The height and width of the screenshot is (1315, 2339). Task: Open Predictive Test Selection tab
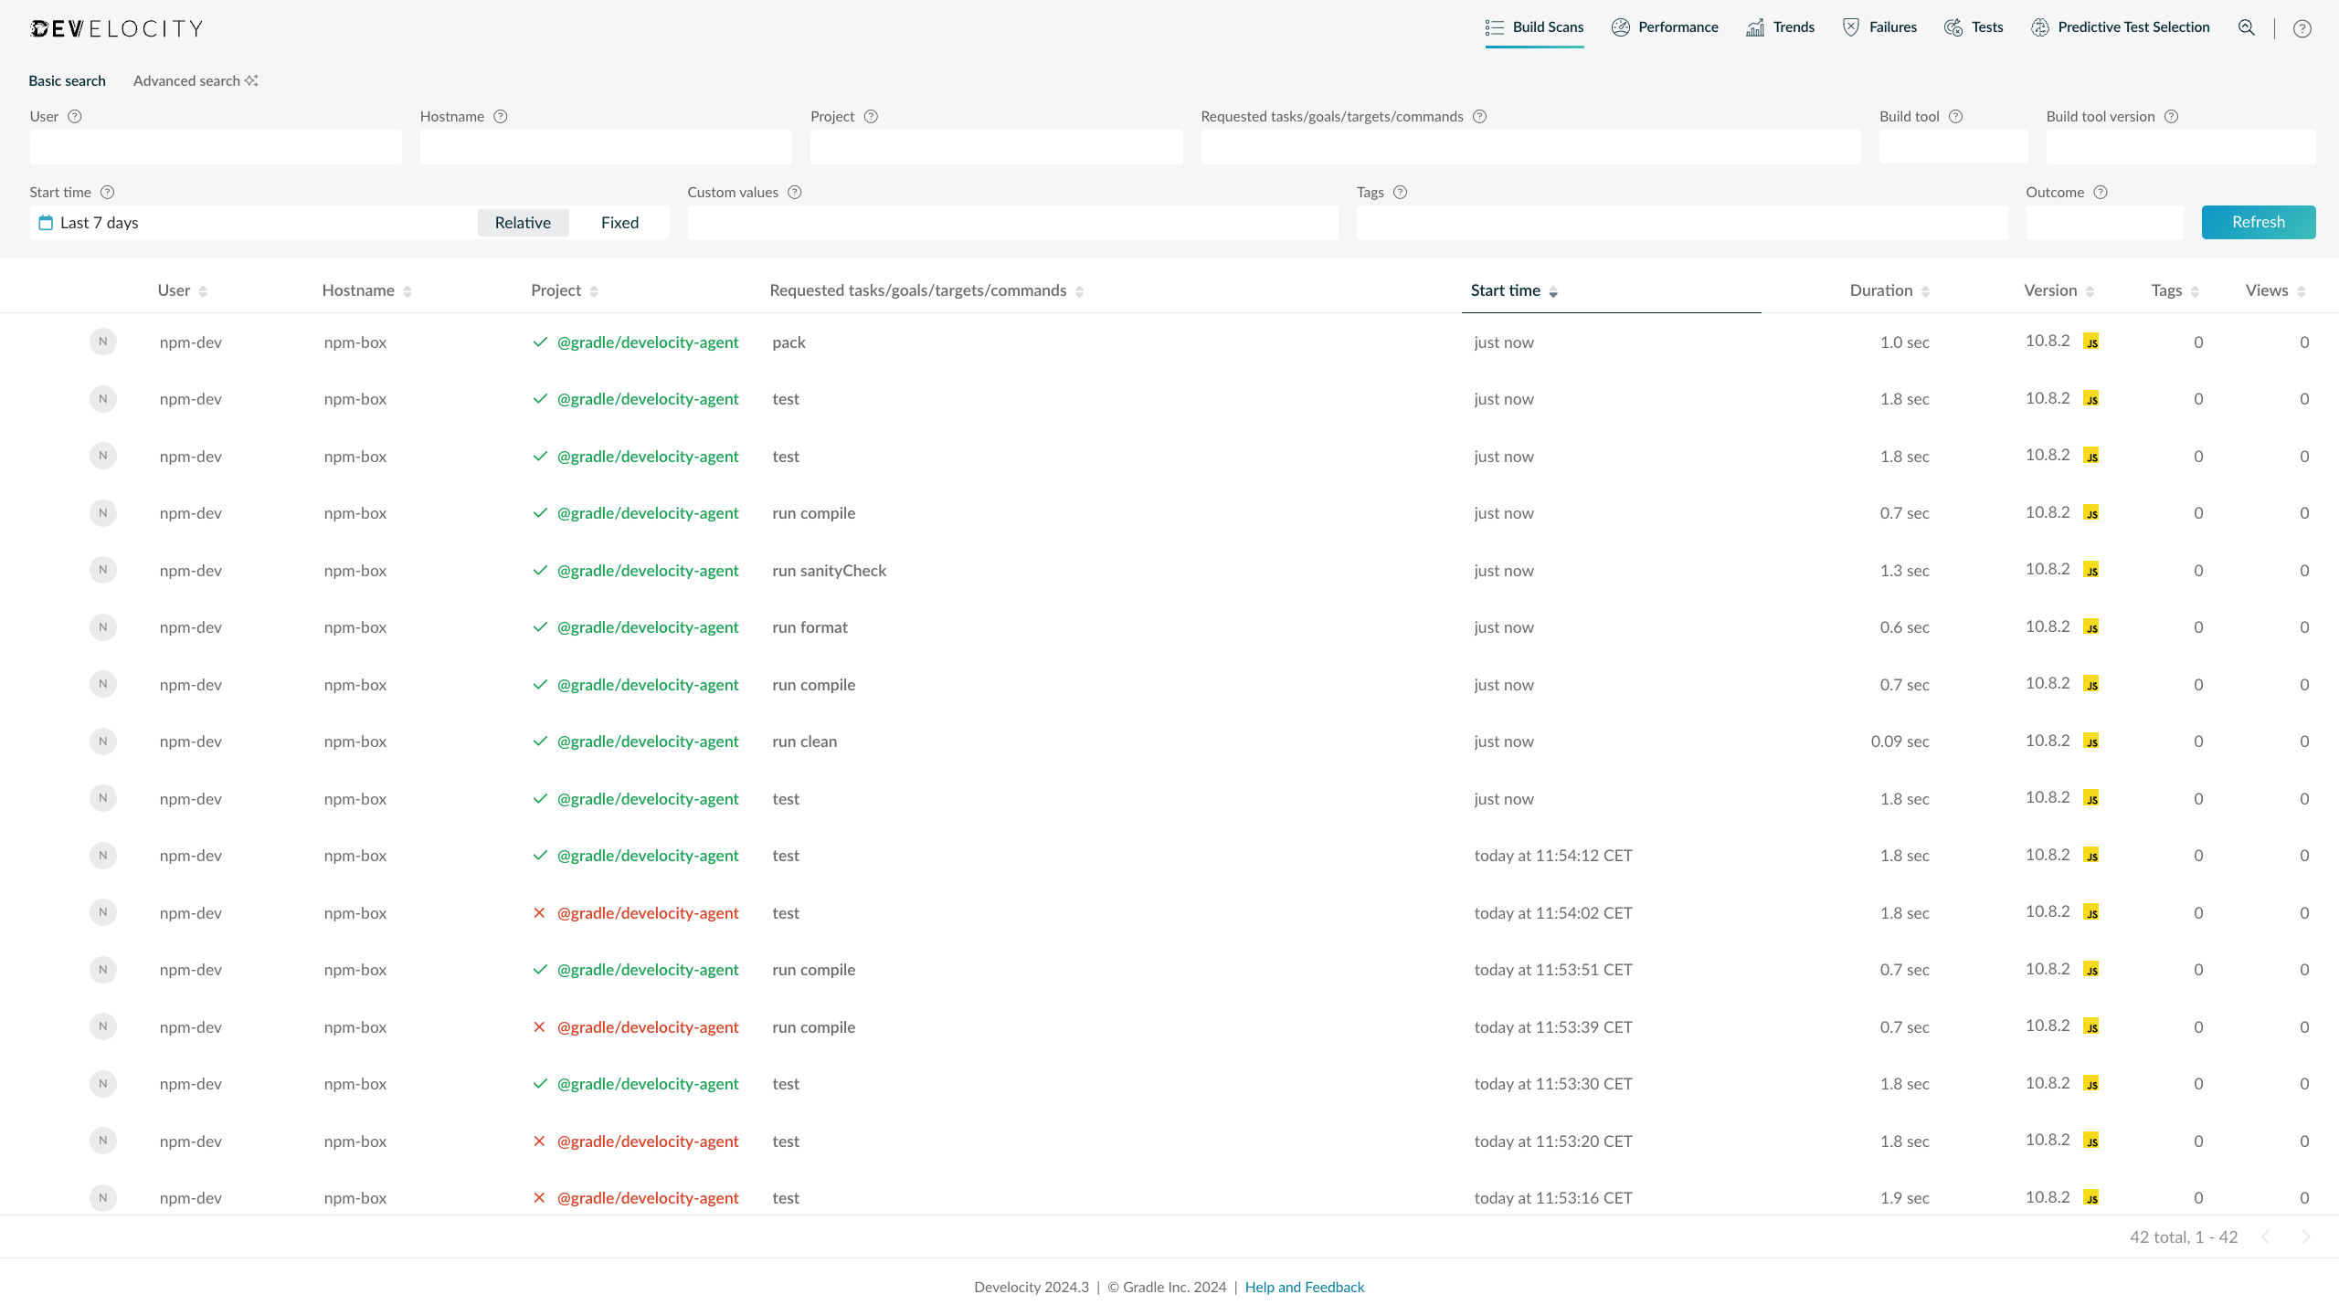tap(2120, 27)
